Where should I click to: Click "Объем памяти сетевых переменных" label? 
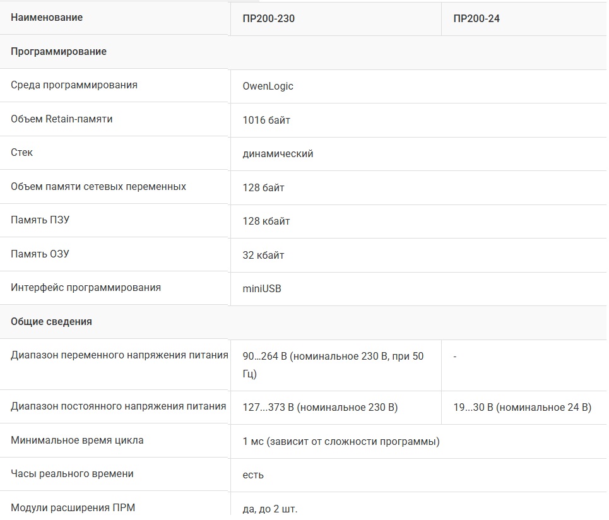pos(98,187)
